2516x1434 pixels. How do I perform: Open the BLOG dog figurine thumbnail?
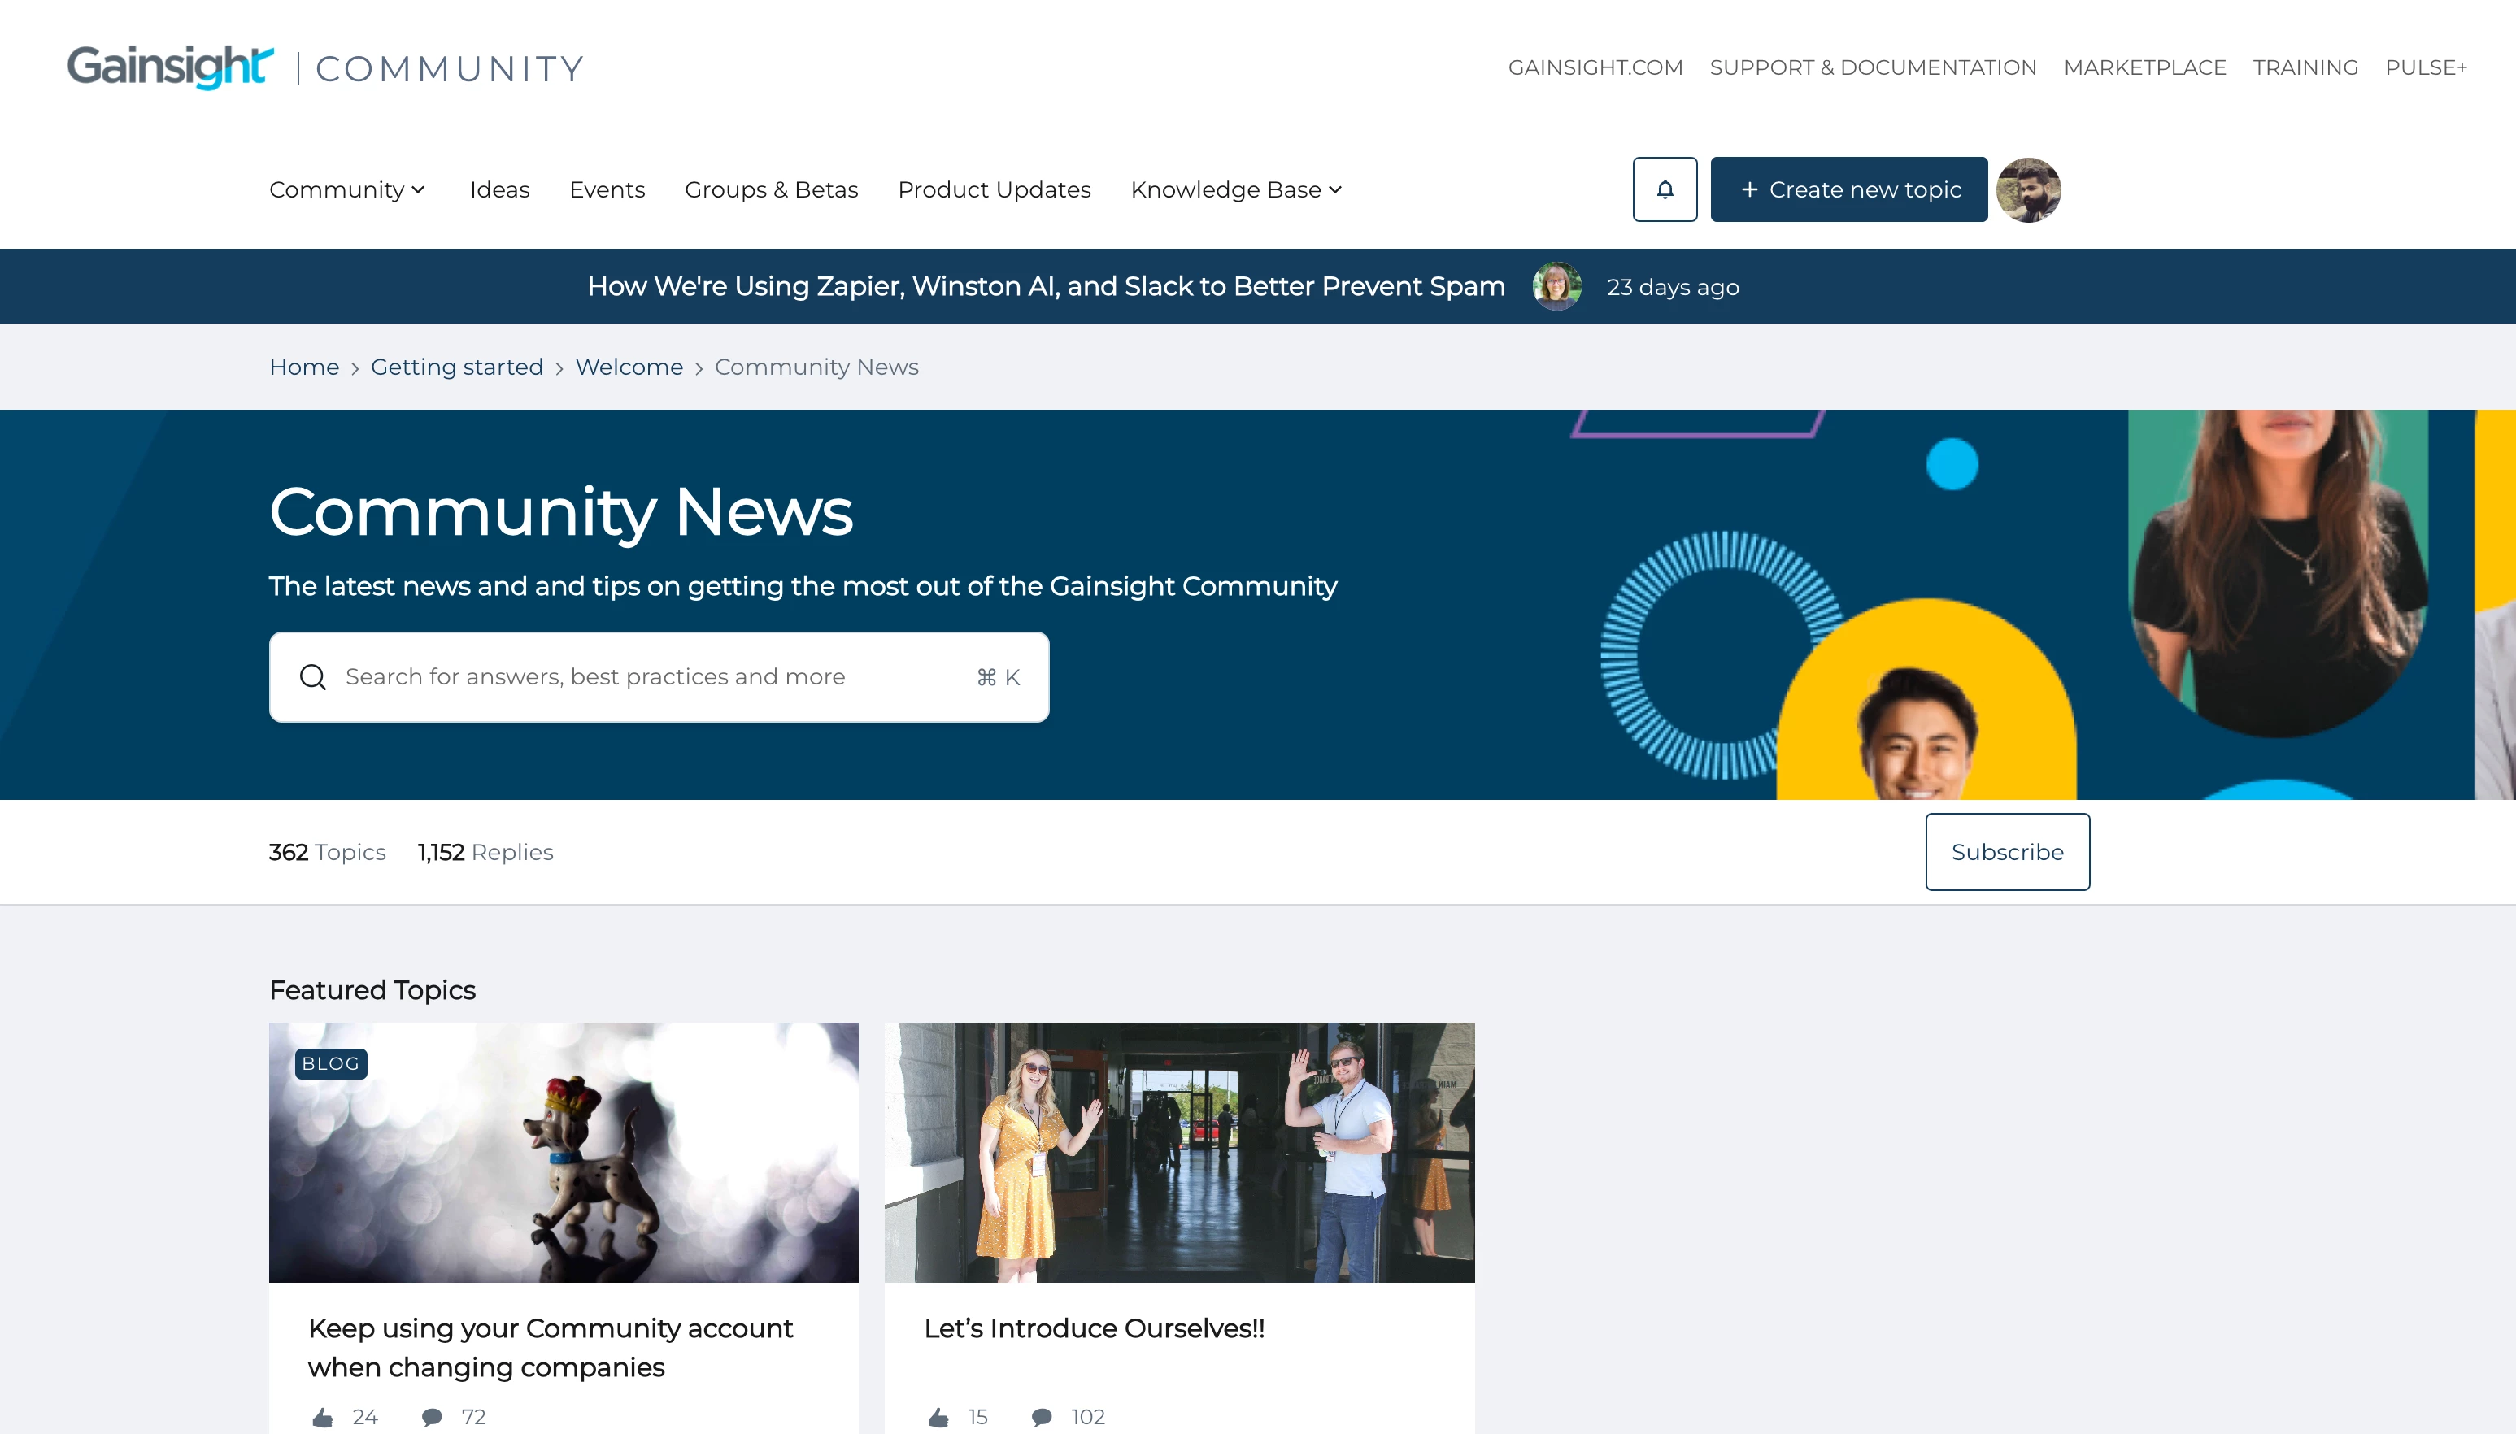click(564, 1153)
